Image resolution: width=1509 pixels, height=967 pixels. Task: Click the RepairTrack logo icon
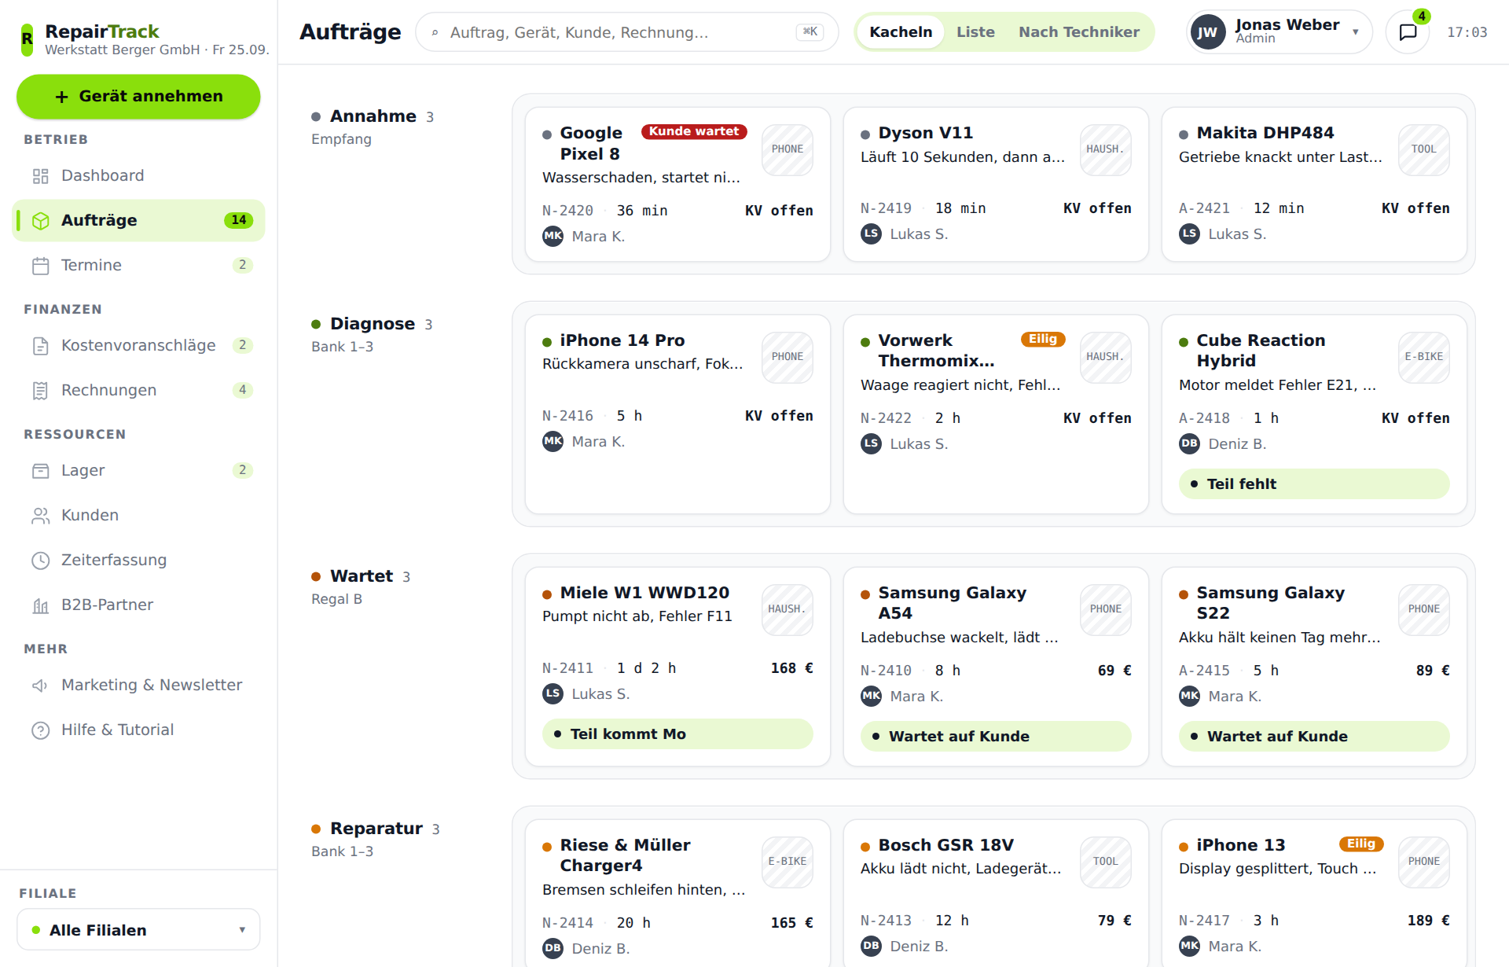(27, 39)
